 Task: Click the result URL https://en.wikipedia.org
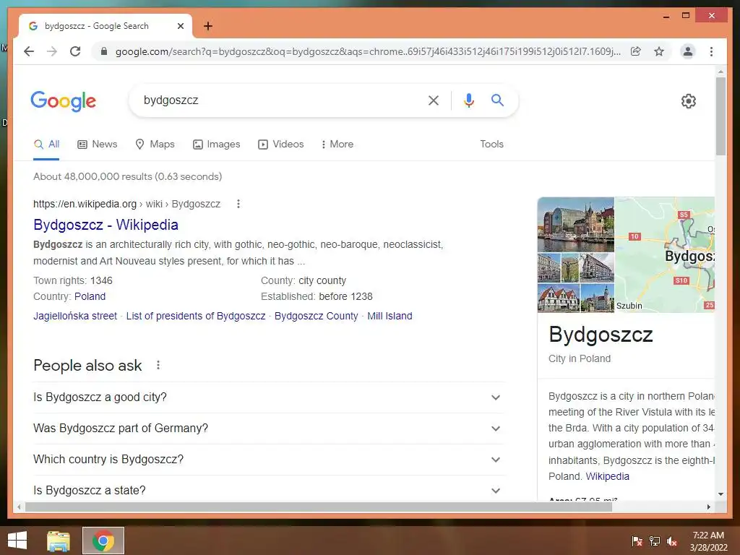[85, 204]
